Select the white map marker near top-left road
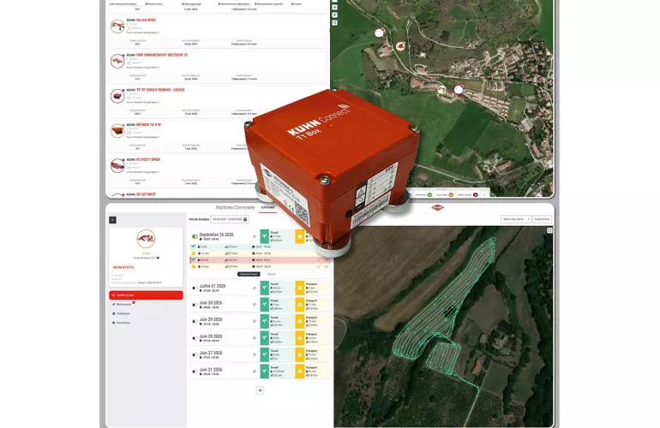660x428 pixels. [379, 33]
